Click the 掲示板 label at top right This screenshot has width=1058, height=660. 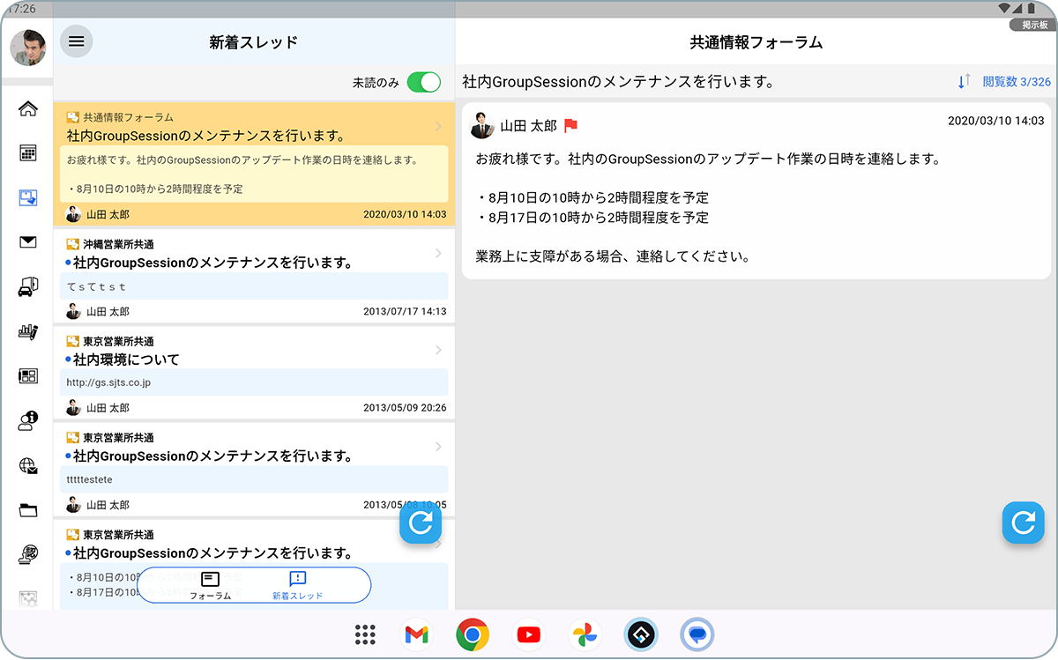tap(1033, 26)
